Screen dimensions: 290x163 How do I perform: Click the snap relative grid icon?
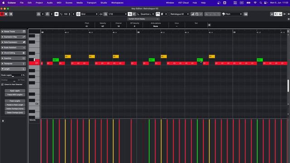pos(101,14)
